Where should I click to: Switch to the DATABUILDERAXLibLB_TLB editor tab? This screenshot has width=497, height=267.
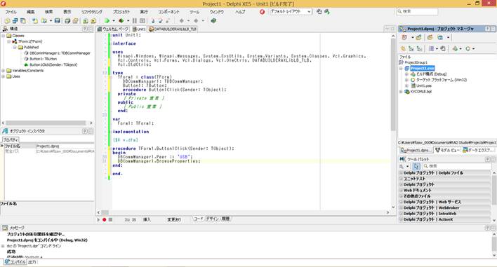click(173, 29)
